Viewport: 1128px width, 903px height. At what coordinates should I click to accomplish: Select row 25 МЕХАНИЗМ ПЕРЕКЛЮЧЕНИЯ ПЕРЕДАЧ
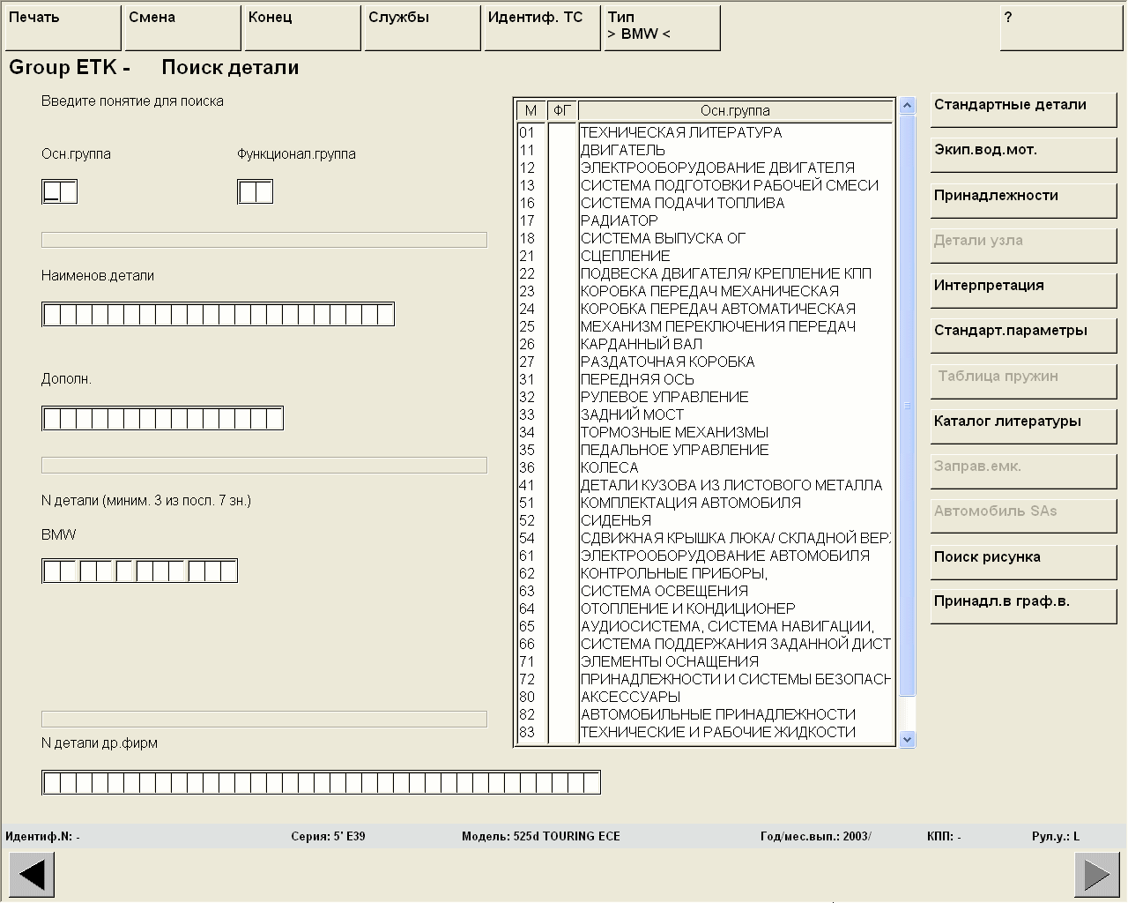(704, 326)
